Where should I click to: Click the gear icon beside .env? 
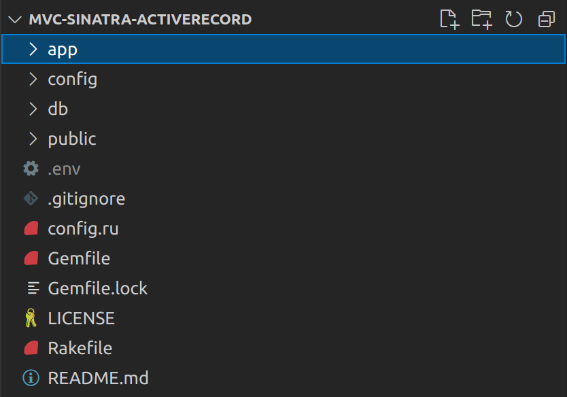click(x=31, y=168)
